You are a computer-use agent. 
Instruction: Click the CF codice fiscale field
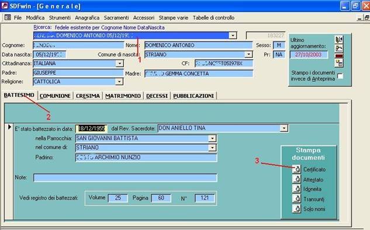(224, 64)
